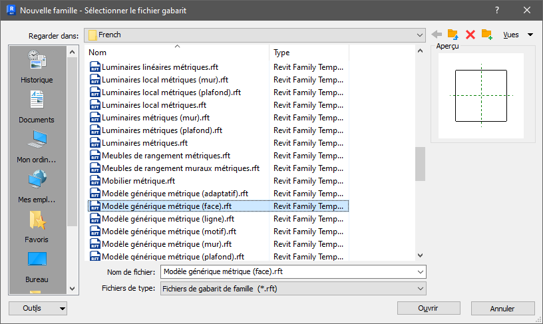
Task: Click the Annuler button
Action: coord(502,309)
